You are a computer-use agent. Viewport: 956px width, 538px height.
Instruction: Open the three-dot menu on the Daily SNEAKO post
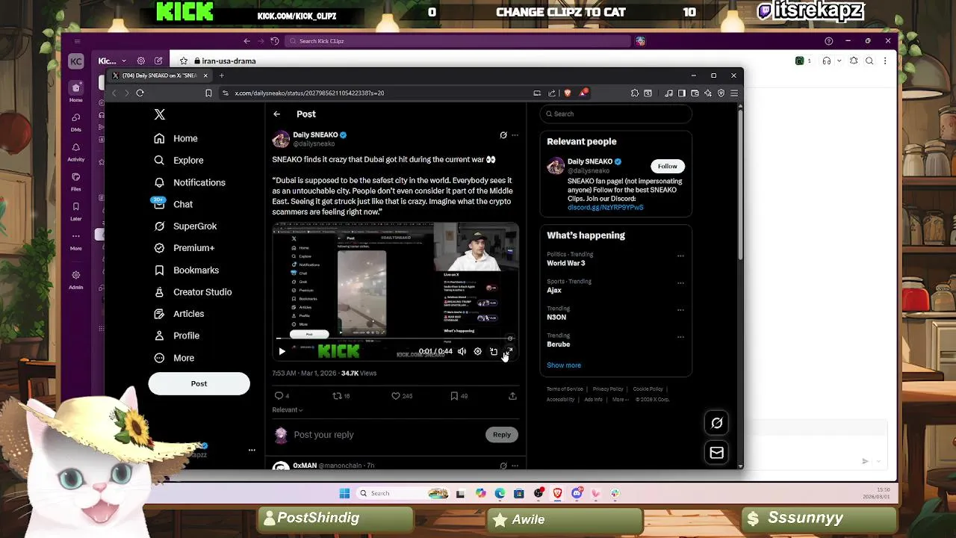point(515,135)
